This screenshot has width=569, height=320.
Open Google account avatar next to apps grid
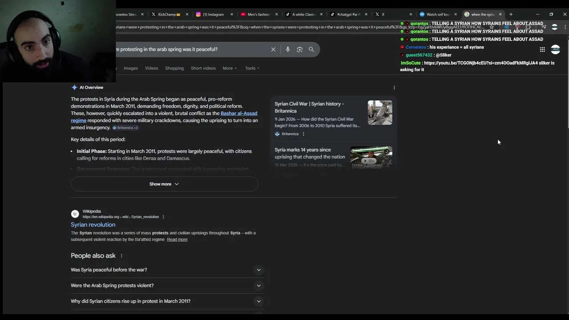click(555, 49)
